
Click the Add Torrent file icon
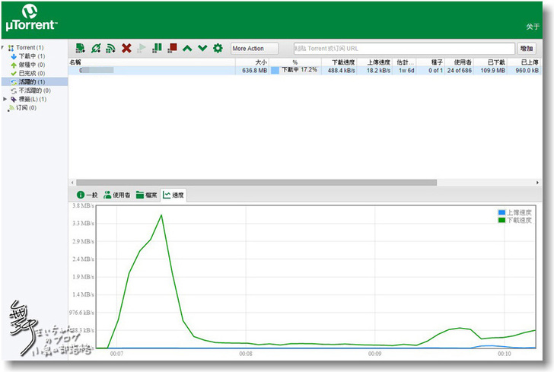pos(80,48)
